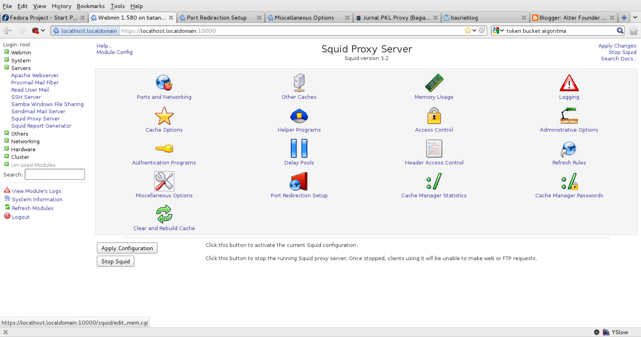Open the Memory Usage RAM icon

434,83
